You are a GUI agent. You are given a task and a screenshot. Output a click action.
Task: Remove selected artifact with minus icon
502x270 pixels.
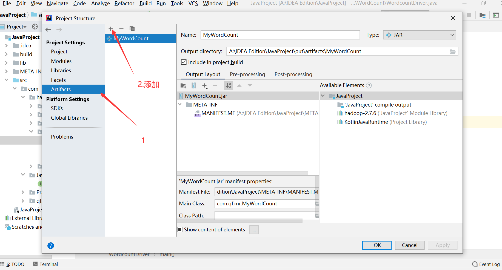click(121, 29)
